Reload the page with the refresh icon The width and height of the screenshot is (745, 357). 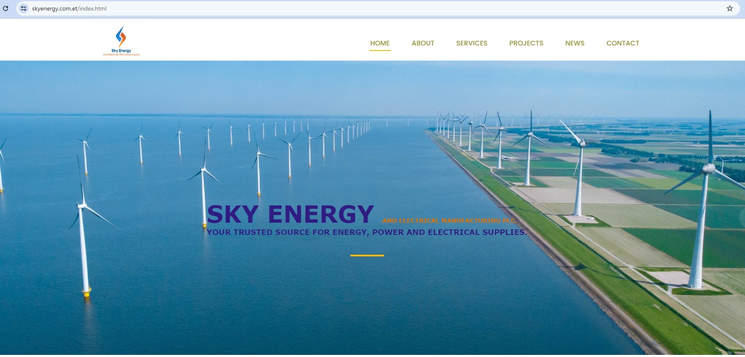[5, 8]
